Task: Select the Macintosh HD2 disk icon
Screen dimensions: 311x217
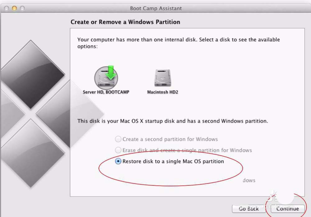Action: click(x=162, y=78)
